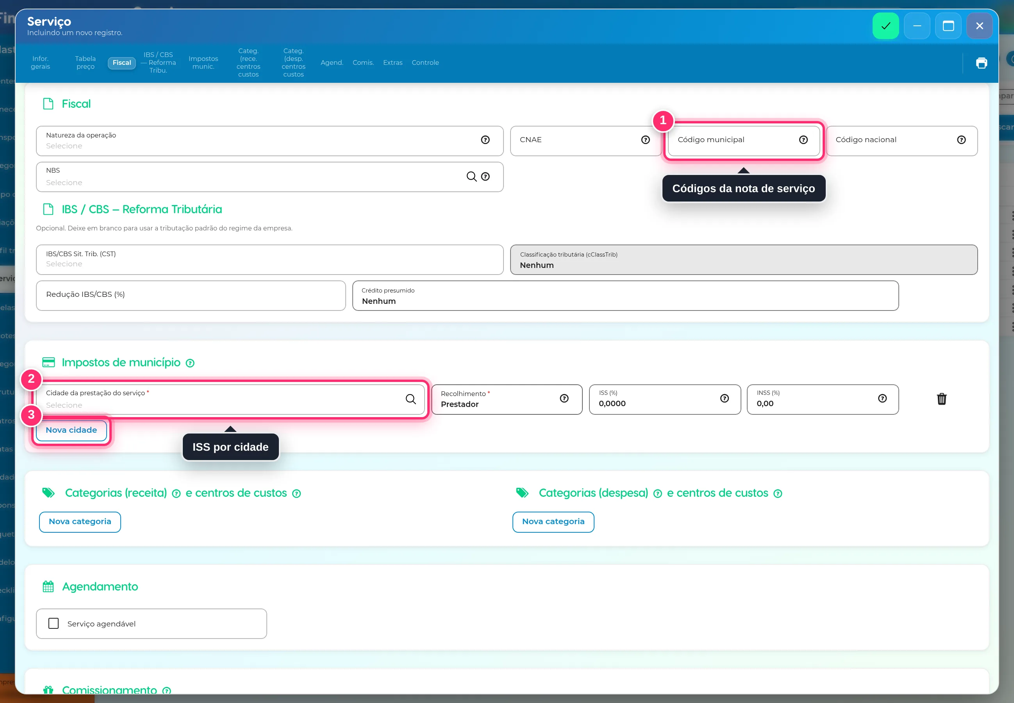This screenshot has height=703, width=1014.
Task: Click the NBS search magnifier icon
Action: [x=471, y=176]
